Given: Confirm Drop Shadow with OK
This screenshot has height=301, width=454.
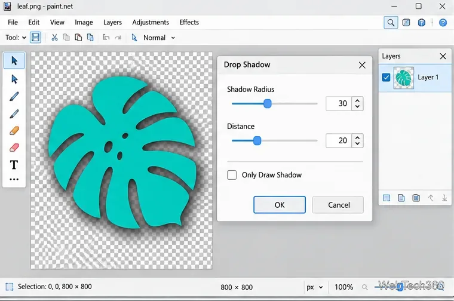Looking at the screenshot, I should pyautogui.click(x=280, y=205).
